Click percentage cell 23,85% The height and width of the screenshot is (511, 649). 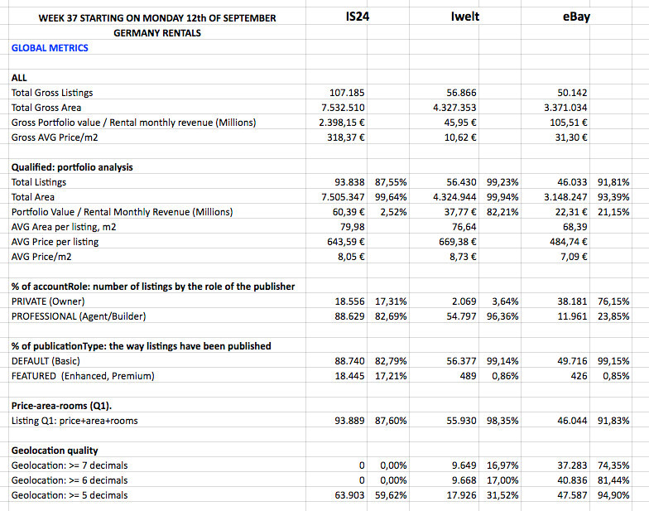point(613,316)
